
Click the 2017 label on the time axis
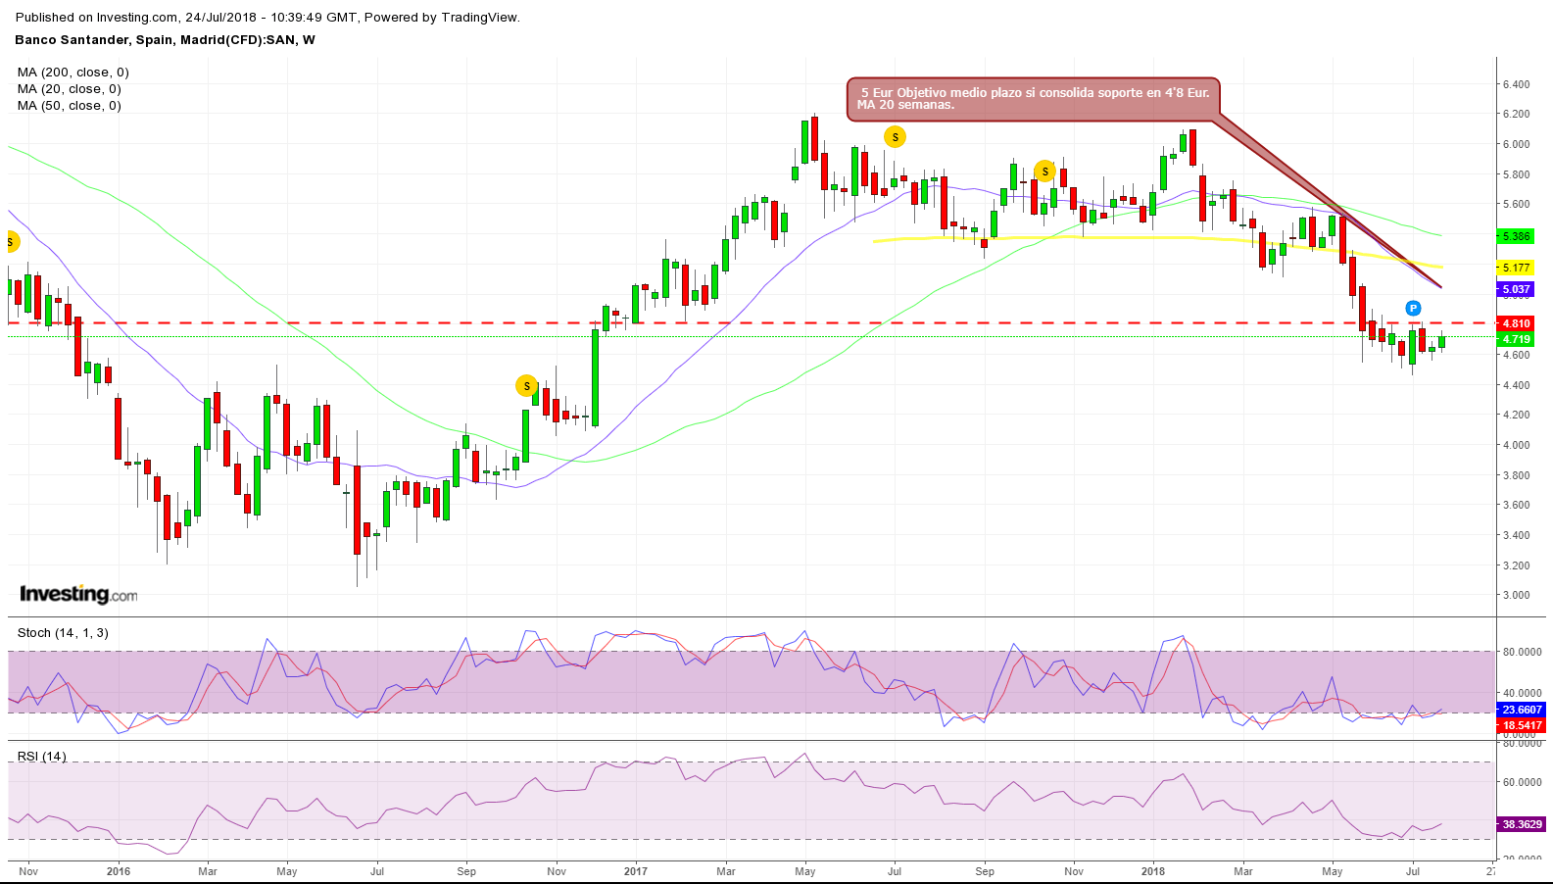[636, 871]
